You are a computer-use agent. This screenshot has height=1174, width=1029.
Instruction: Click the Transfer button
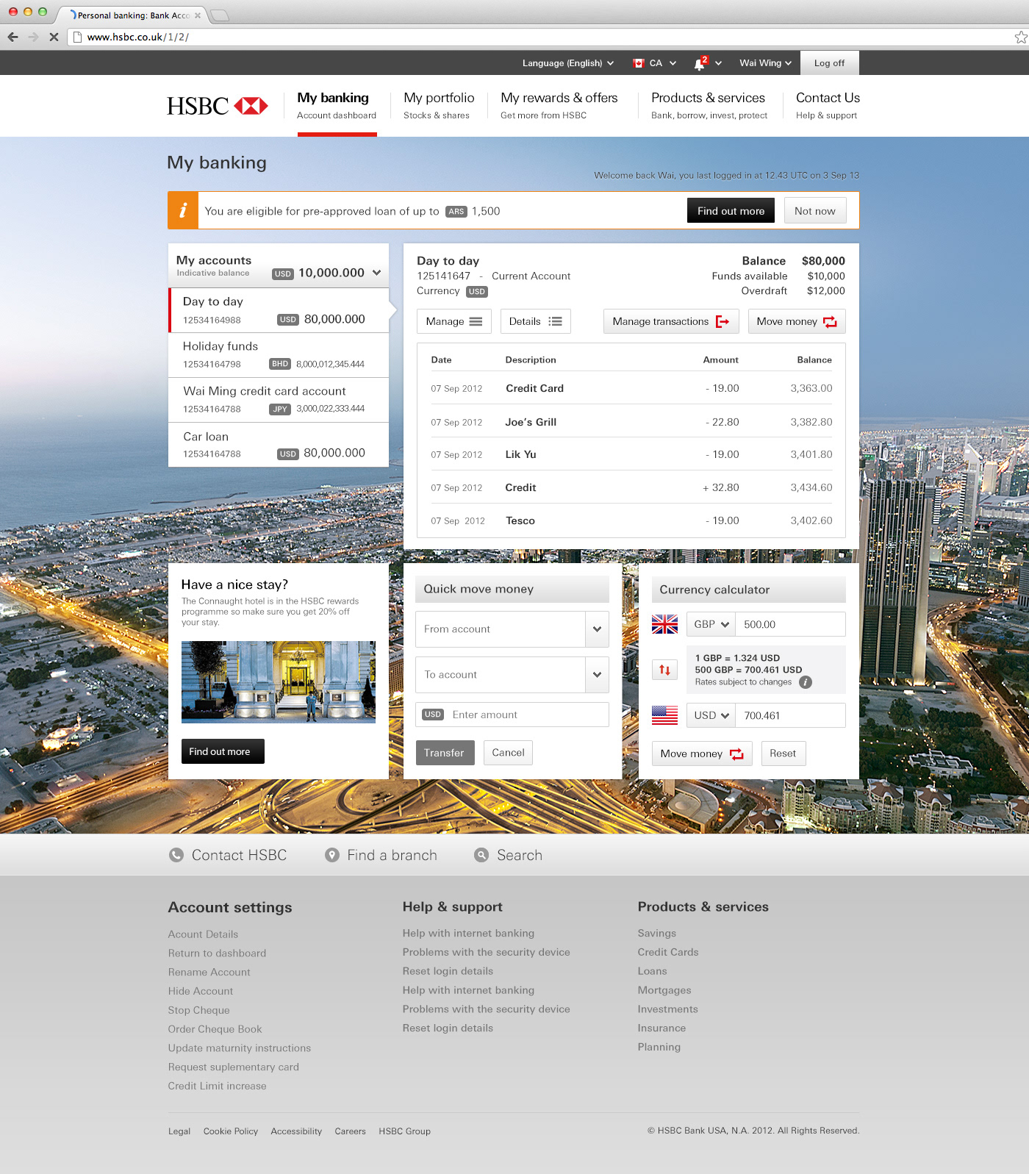pos(445,753)
